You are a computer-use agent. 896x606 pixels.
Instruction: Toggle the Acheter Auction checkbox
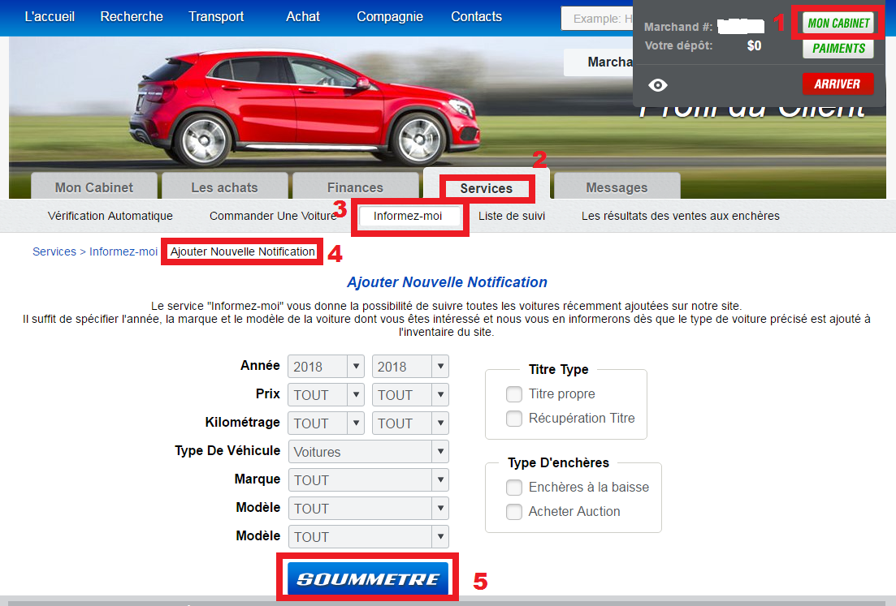tap(514, 512)
